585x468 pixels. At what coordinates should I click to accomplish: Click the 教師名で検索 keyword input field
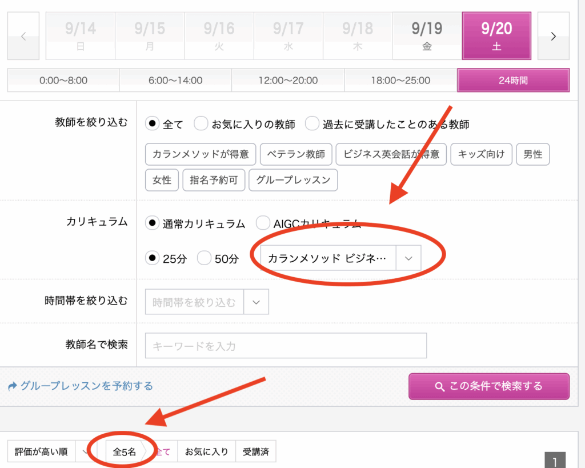(x=286, y=346)
